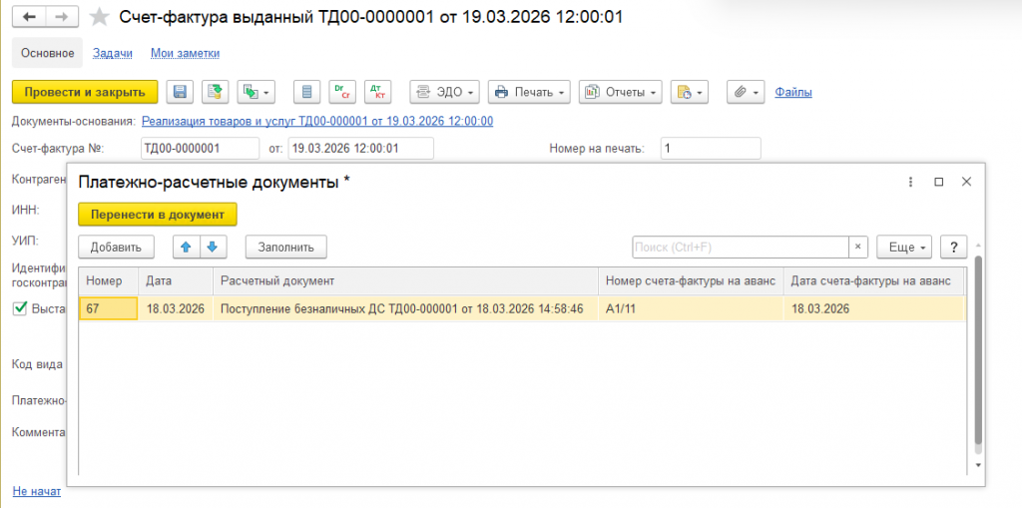Move the row down with blue arrow

[x=213, y=248]
